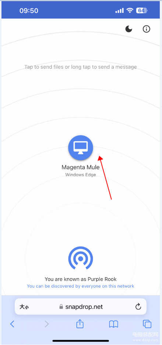The image size is (162, 345).
Task: Click the padlock icon in address bar
Action: coord(61,307)
